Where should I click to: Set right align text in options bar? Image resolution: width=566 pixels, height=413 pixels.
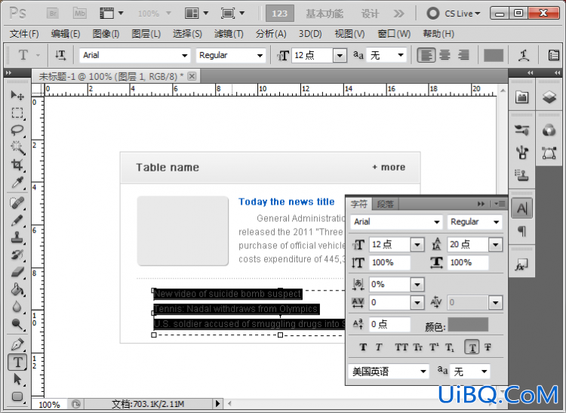point(463,55)
